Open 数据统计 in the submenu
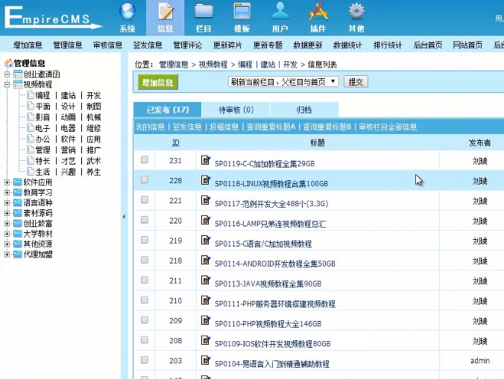 pyautogui.click(x=347, y=45)
